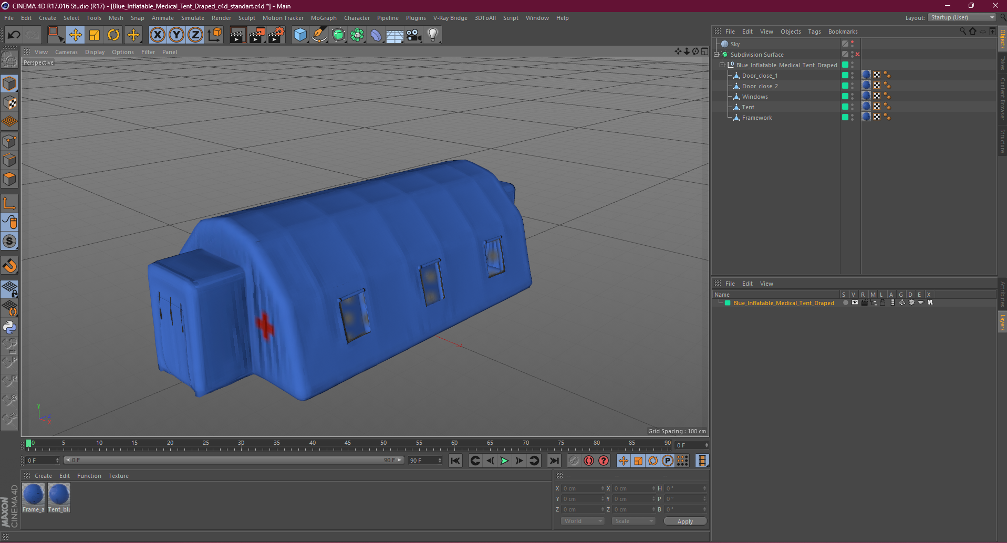Screen dimensions: 1007x543
Task: Select the Live Selection tool
Action: pos(56,35)
